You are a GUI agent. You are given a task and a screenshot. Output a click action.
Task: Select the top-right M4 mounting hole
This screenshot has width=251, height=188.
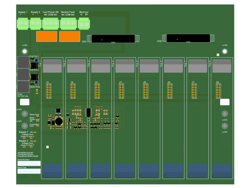pos(225,51)
